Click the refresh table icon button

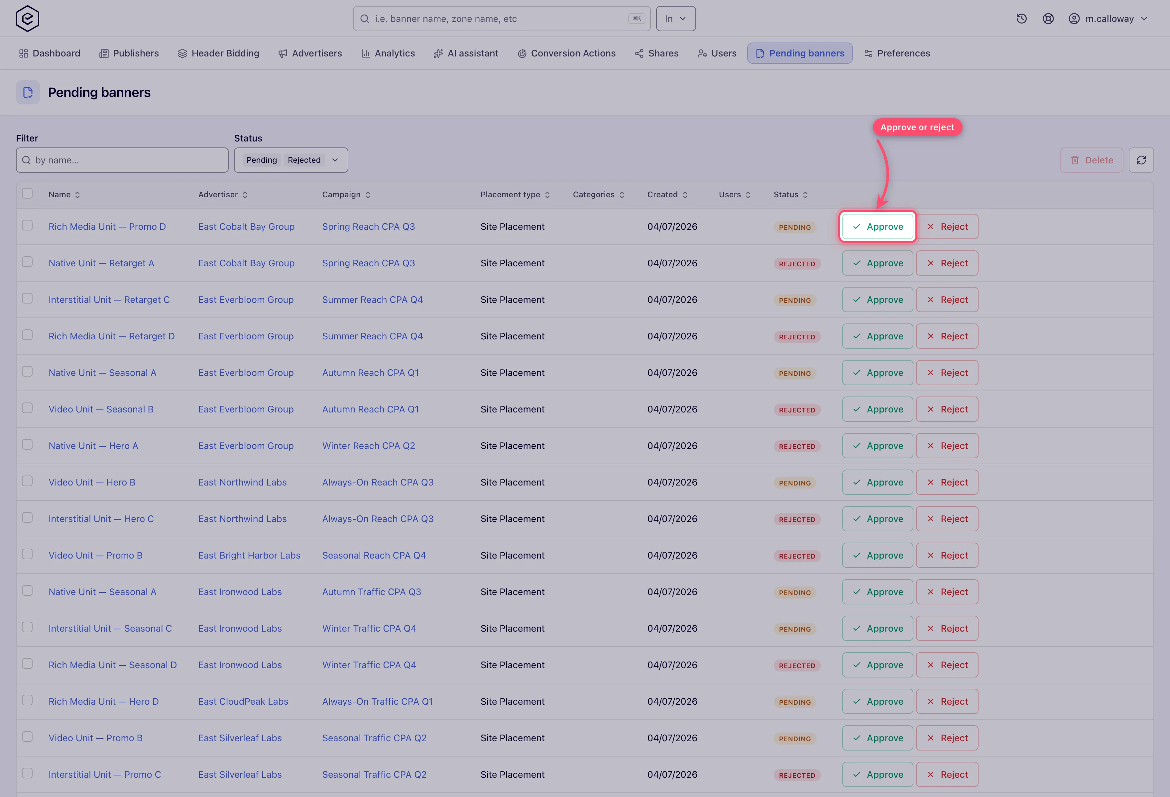tap(1141, 160)
